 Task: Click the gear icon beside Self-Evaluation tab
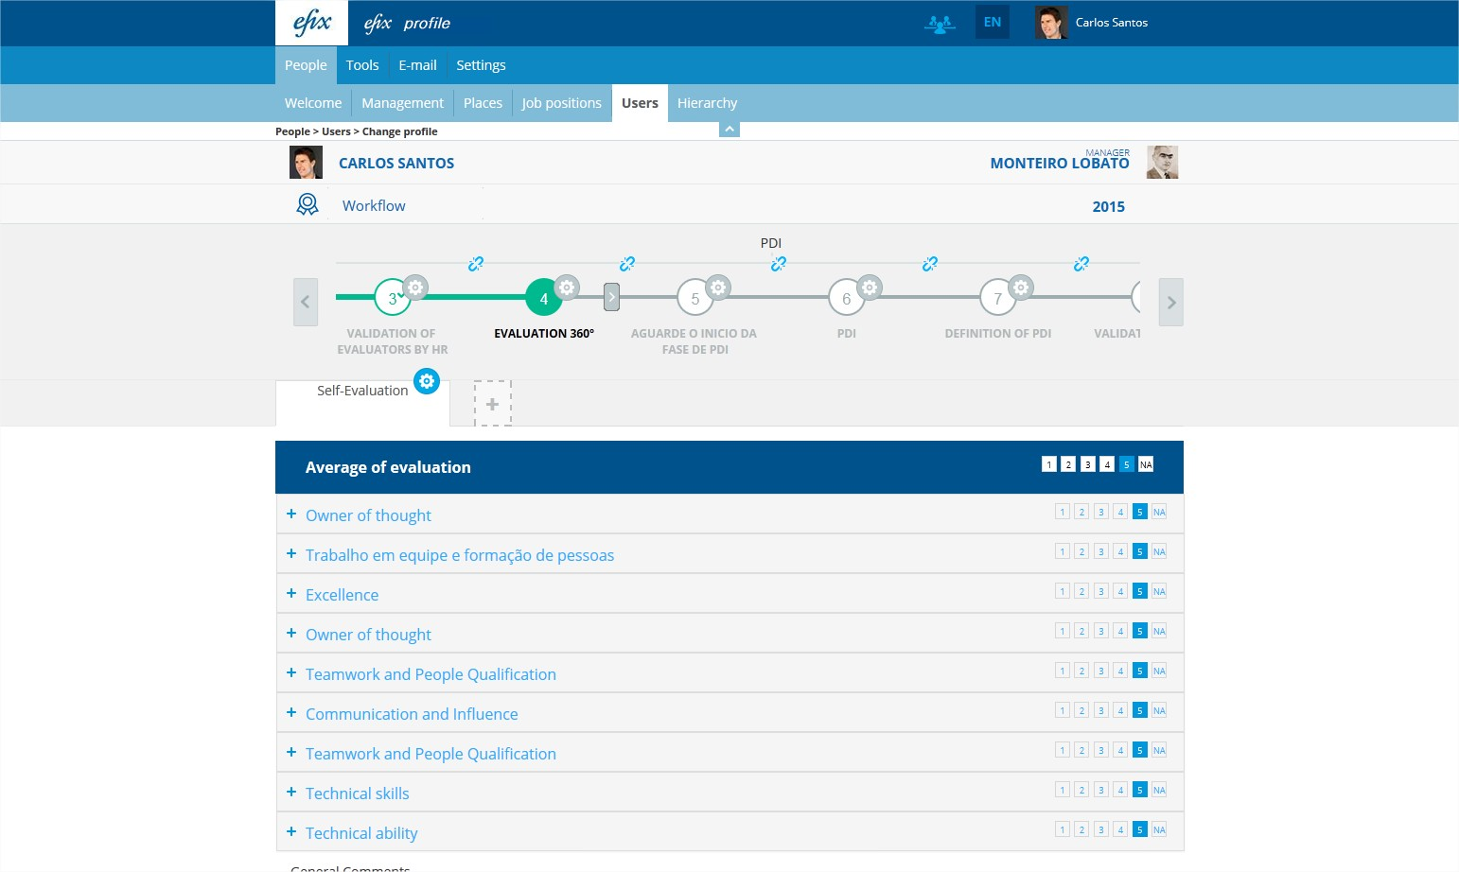click(427, 381)
